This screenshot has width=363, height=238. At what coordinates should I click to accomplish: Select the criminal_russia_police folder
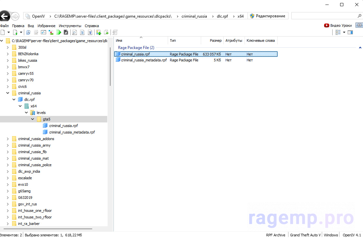[35, 165]
